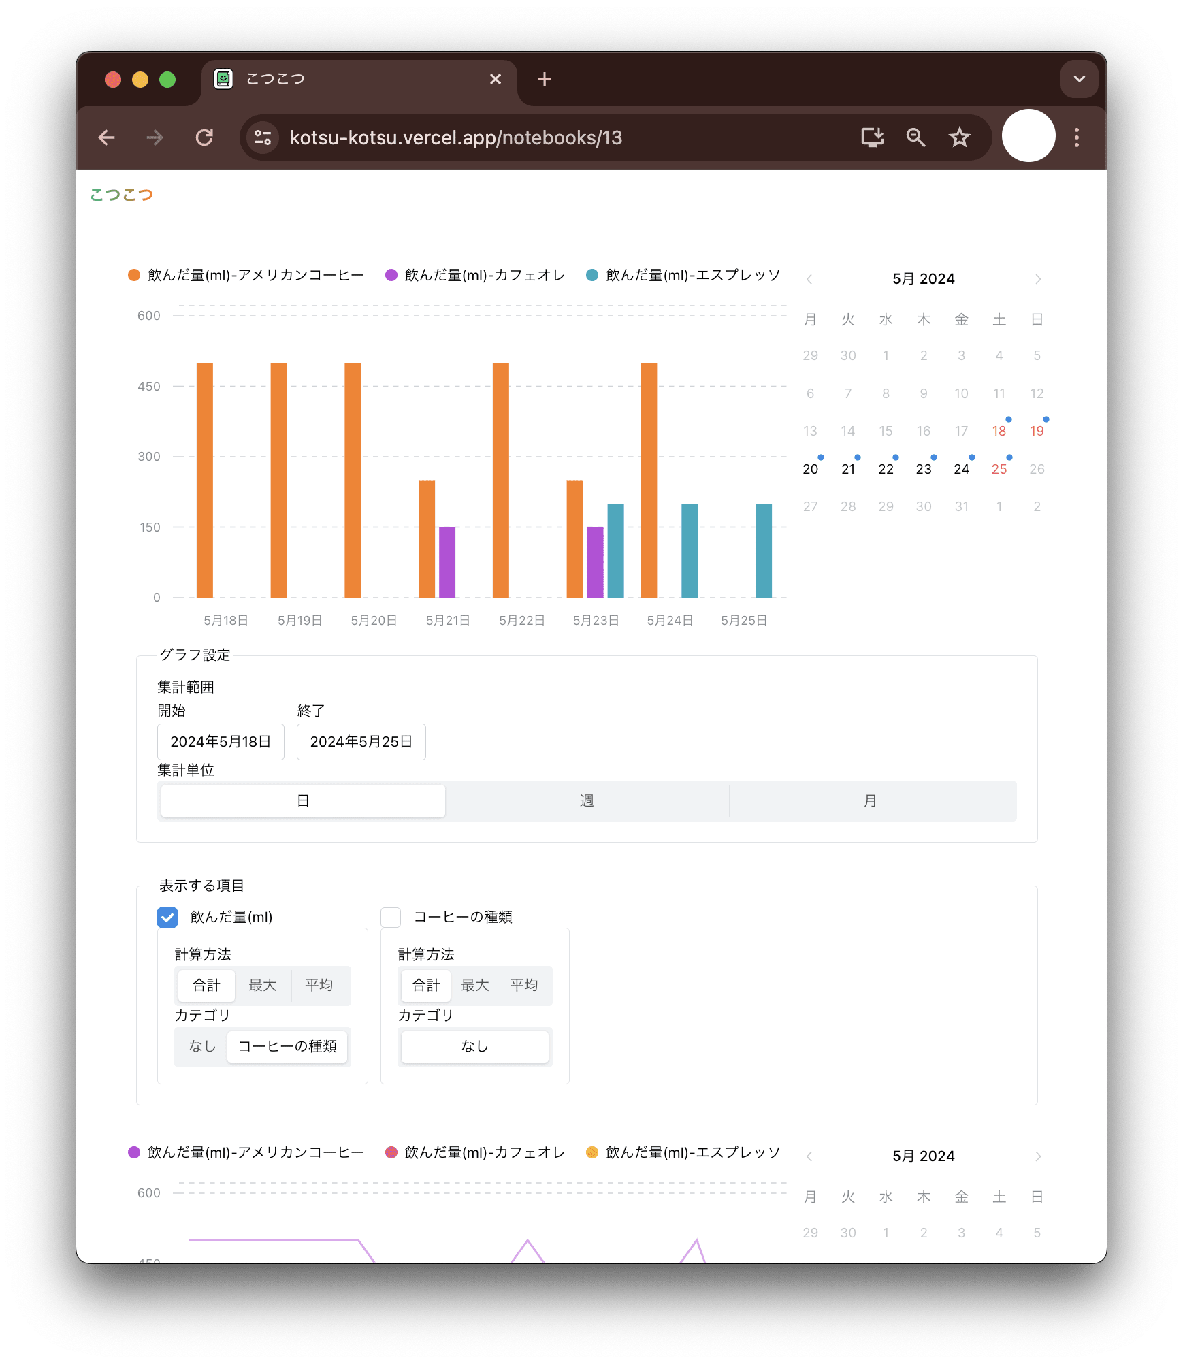Viewport: 1183px width, 1364px height.
Task: Open the こつこつ home logo link
Action: point(122,195)
